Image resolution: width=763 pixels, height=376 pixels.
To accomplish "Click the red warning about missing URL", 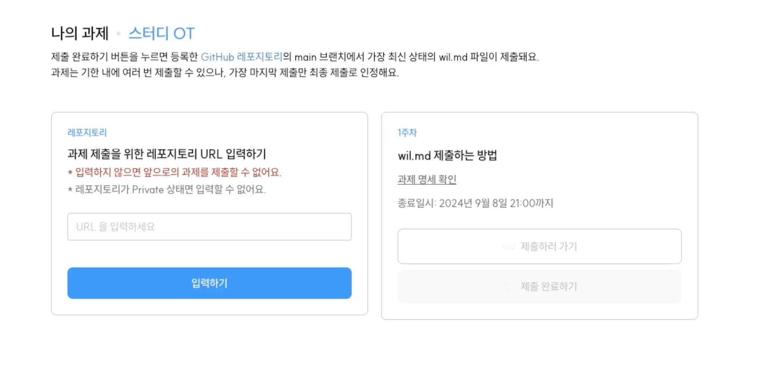I will (x=174, y=172).
